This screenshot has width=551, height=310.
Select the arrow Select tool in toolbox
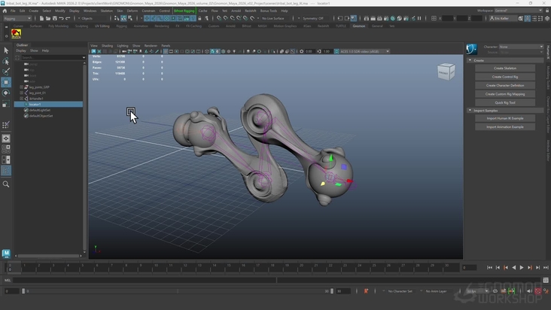point(6,50)
